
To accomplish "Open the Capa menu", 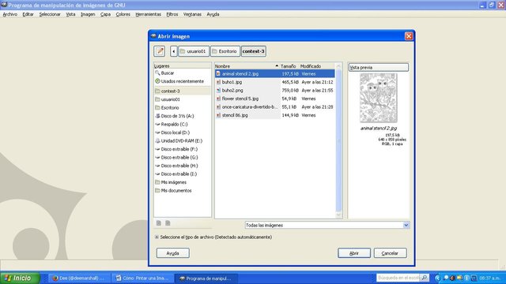I will point(105,14).
